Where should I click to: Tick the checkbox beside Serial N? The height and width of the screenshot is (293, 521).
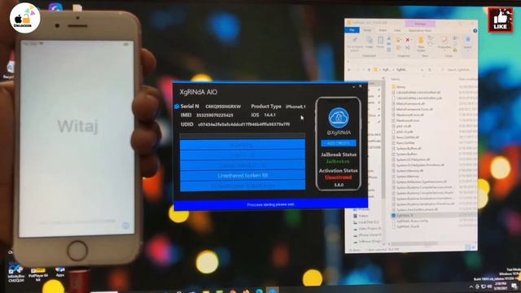(x=177, y=107)
